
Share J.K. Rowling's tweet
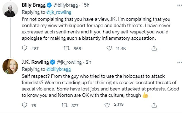154,105
